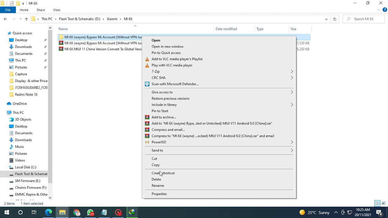The width and height of the screenshot is (388, 218).
Task: Click Compress to "MI 6X (wayne)...rar" and email
Action: click(213, 136)
